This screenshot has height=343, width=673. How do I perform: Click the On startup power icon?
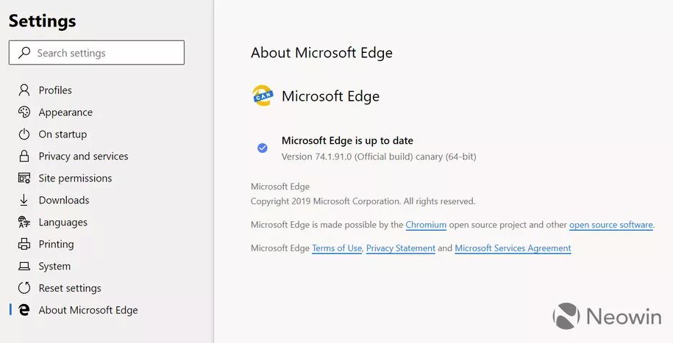[x=24, y=134]
